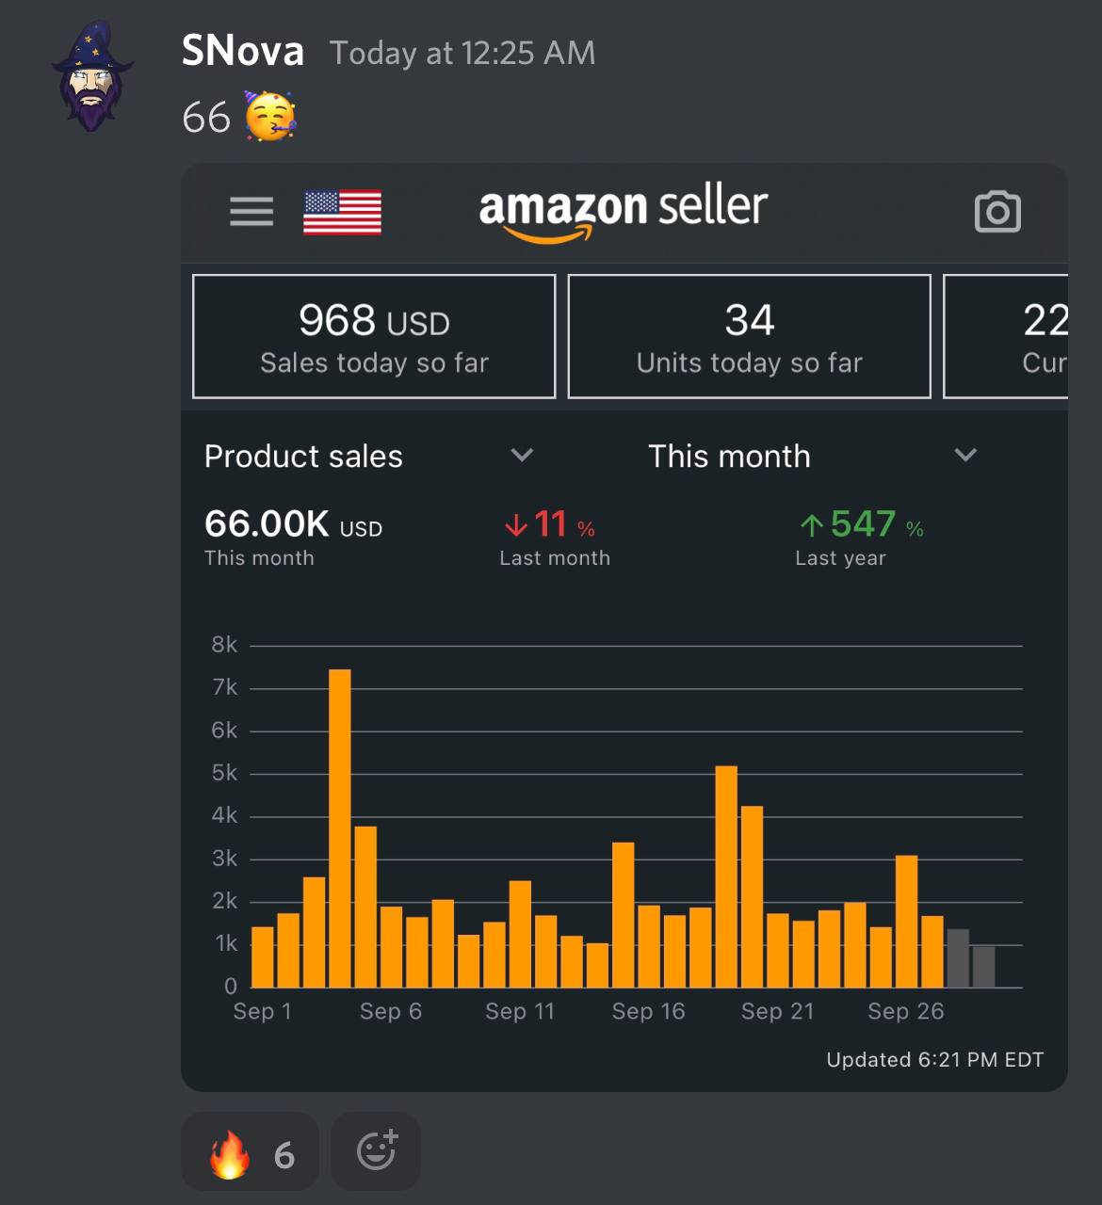Open the Sales today so far card
Image resolution: width=1102 pixels, height=1205 pixels.
click(374, 336)
